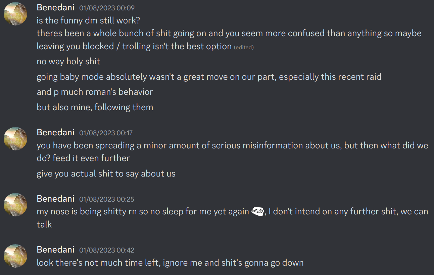Click Benedani's avatar on the 00:17 message
This screenshot has width=434, height=275.
click(15, 138)
